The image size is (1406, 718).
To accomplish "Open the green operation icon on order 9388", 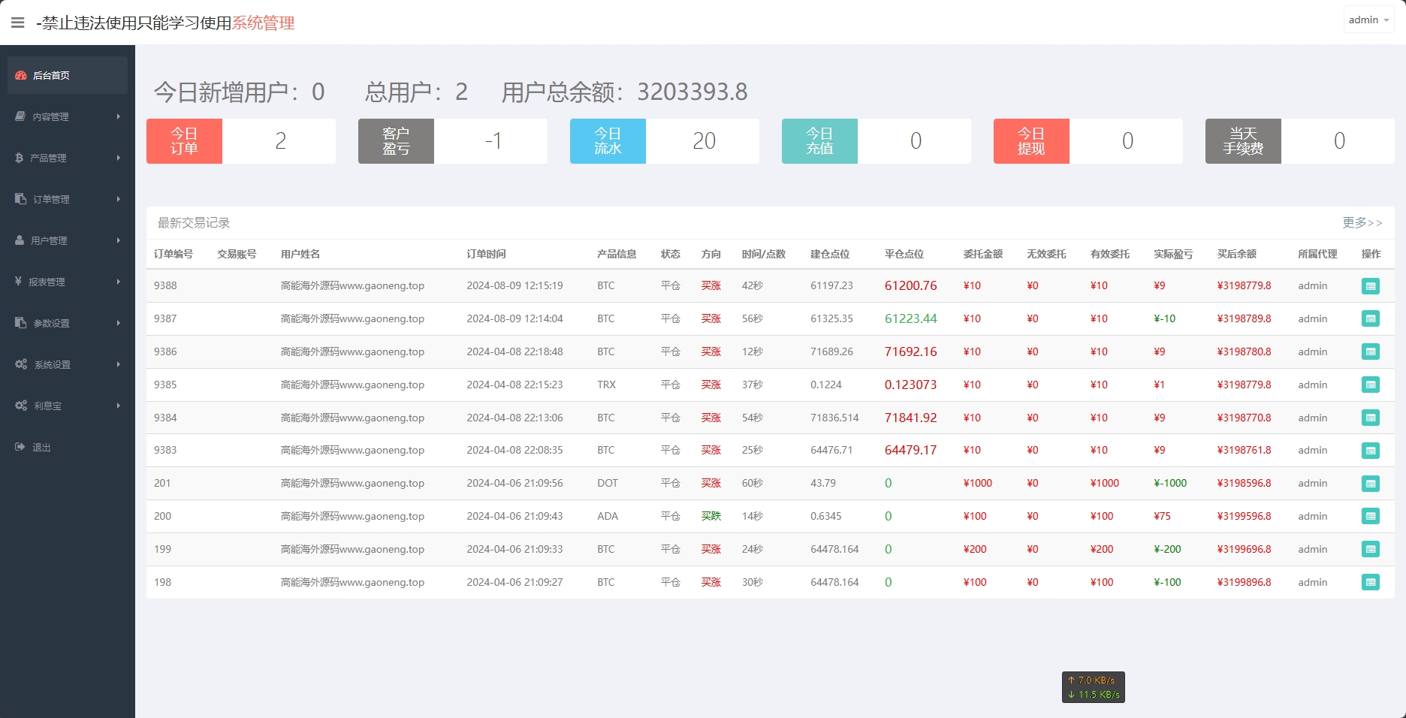I will click(x=1371, y=285).
